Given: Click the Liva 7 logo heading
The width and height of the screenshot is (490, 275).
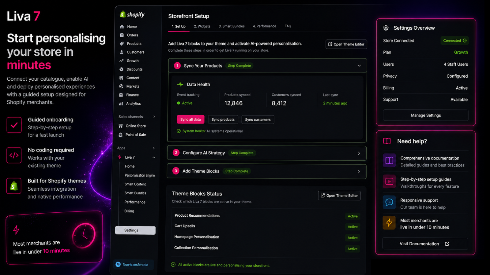Looking at the screenshot, I should click(x=24, y=16).
